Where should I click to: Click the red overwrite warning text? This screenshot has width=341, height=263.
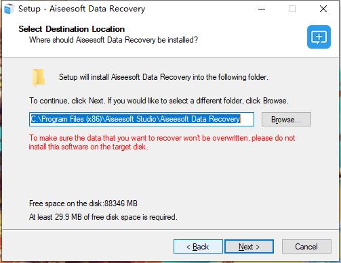[x=162, y=142]
